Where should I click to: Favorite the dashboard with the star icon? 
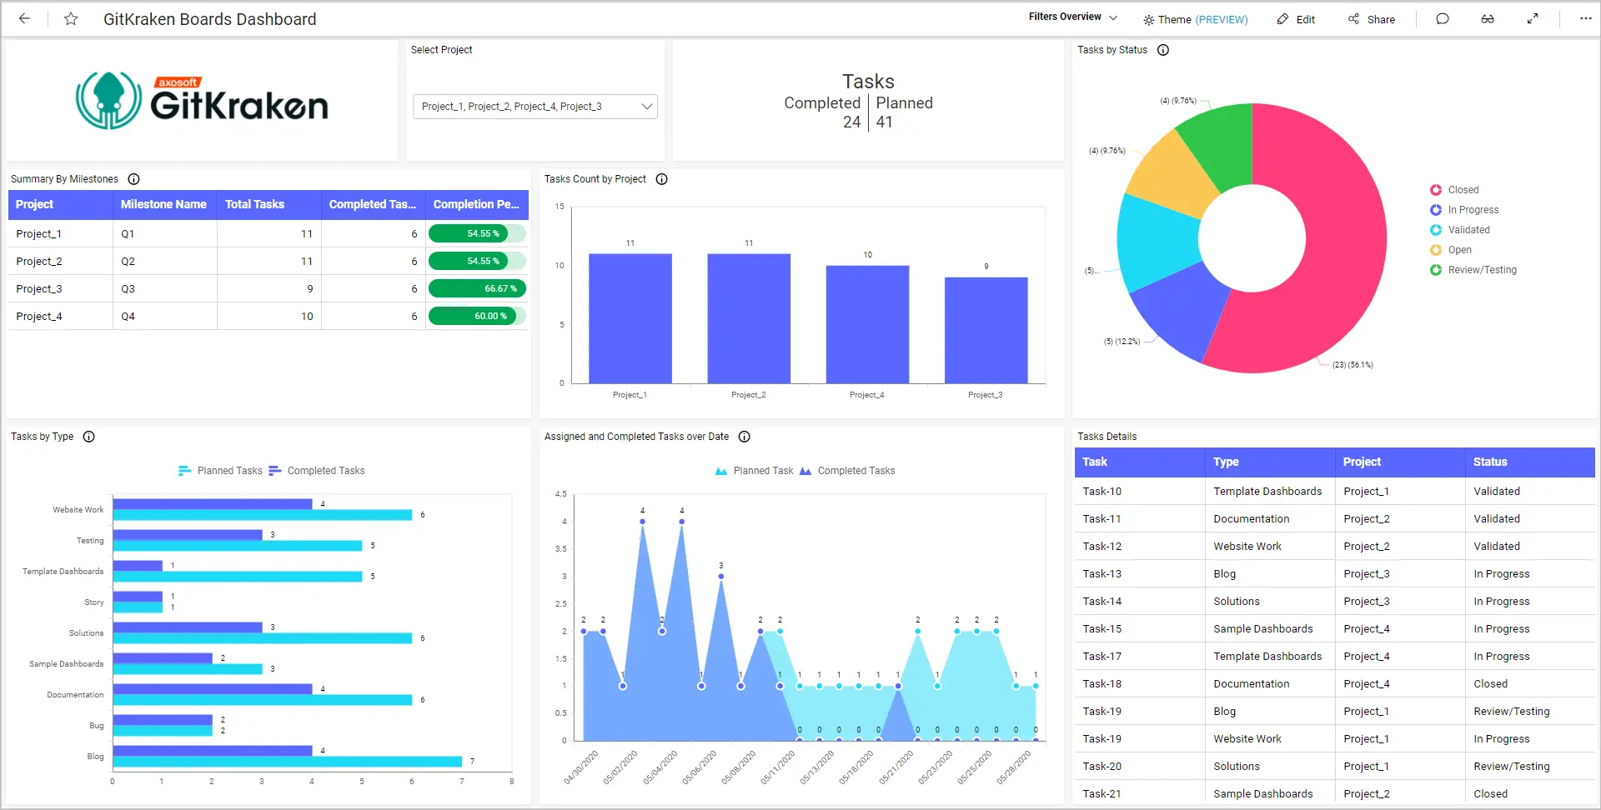tap(71, 18)
